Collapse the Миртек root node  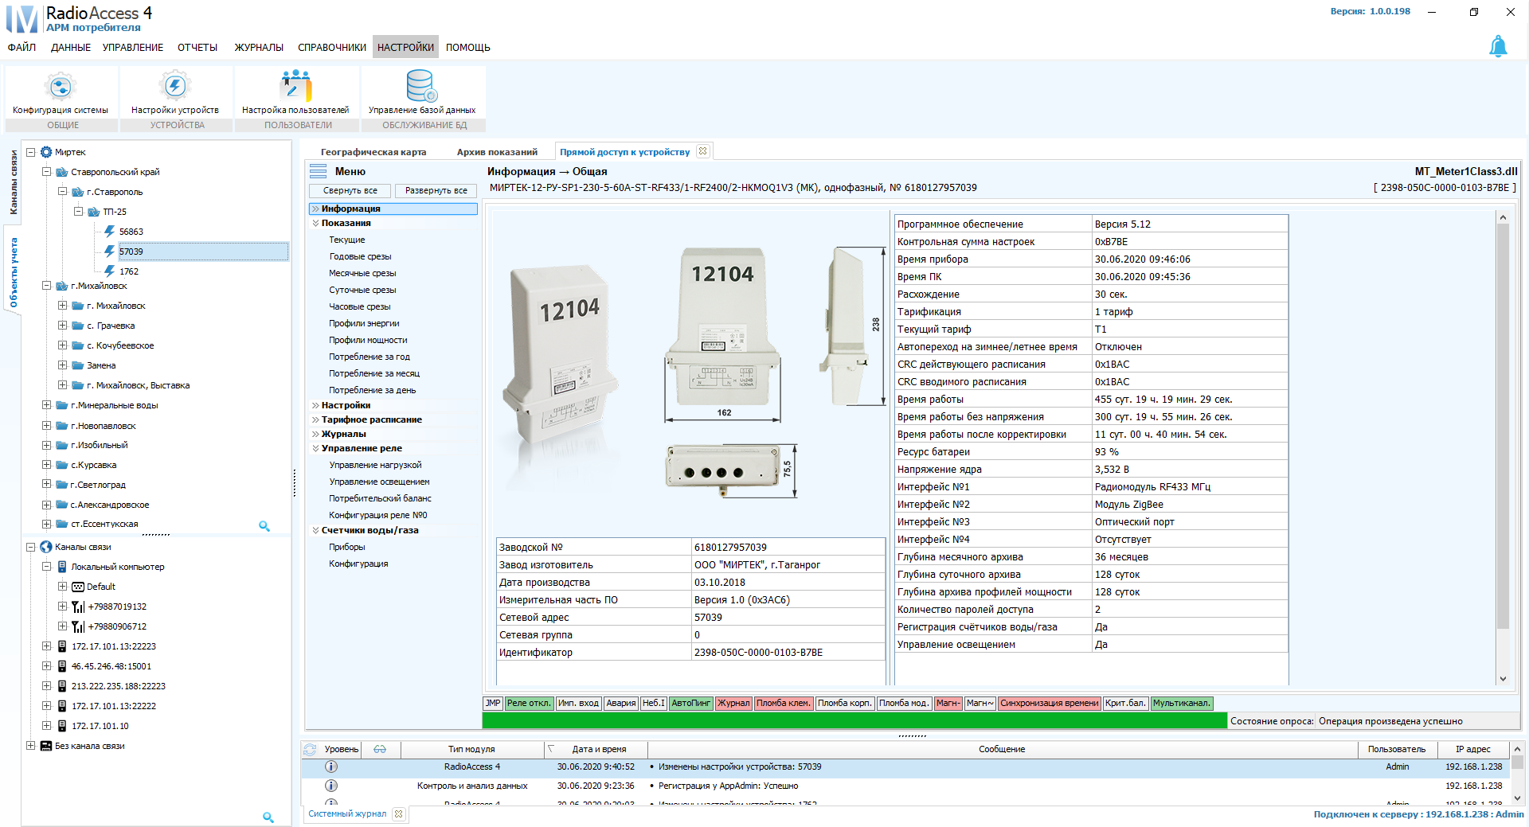30,152
